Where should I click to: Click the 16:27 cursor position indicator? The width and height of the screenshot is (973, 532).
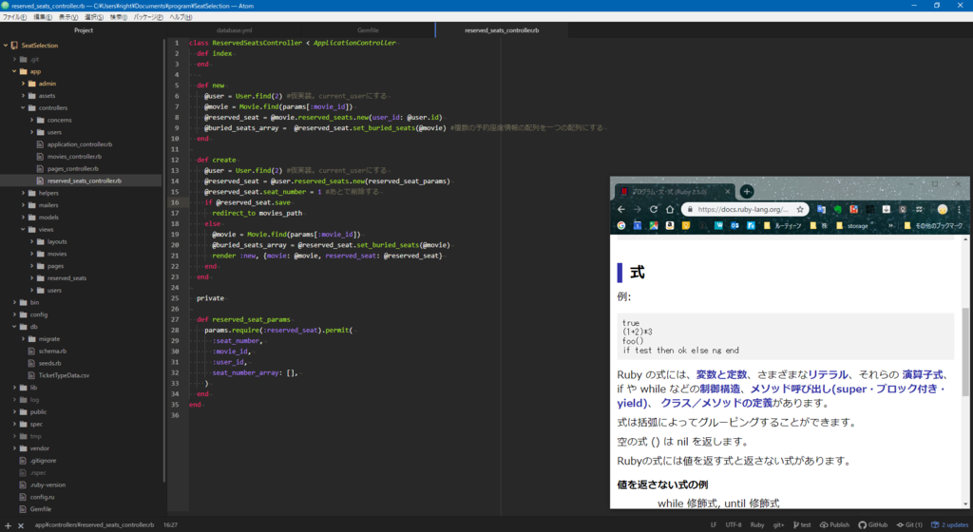pos(171,524)
